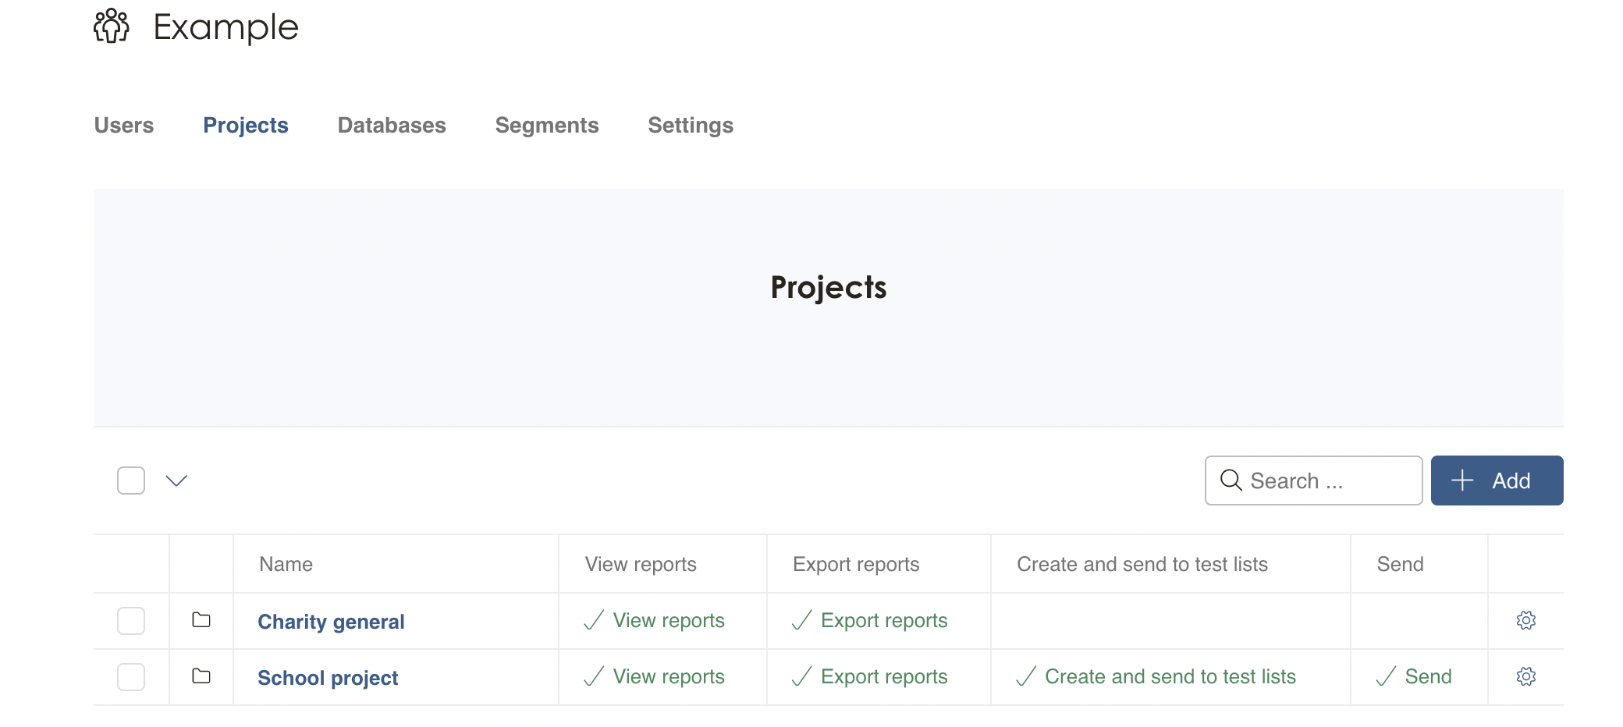Viewport: 1623px width, 727px height.
Task: Switch to the Databases tab
Action: click(x=392, y=126)
